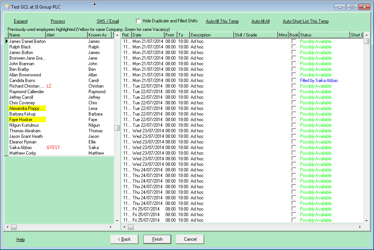Click shifts grid scroll up arrow

(x=367, y=35)
